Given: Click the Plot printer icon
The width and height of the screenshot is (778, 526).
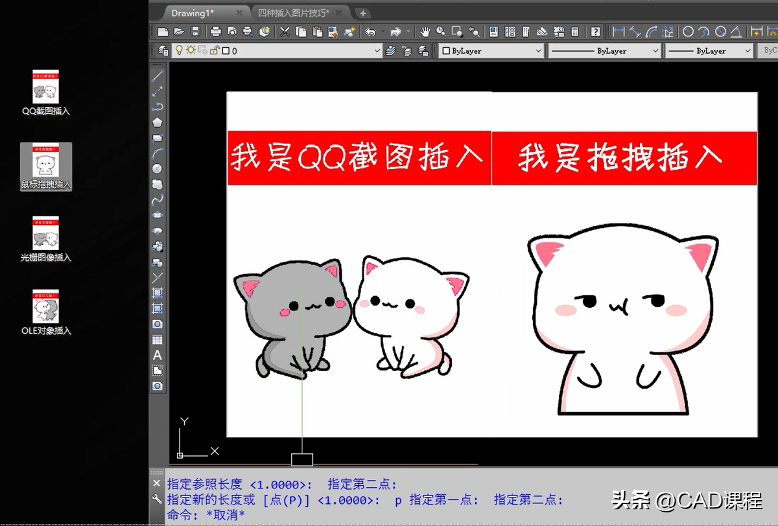Looking at the screenshot, I should (x=216, y=31).
